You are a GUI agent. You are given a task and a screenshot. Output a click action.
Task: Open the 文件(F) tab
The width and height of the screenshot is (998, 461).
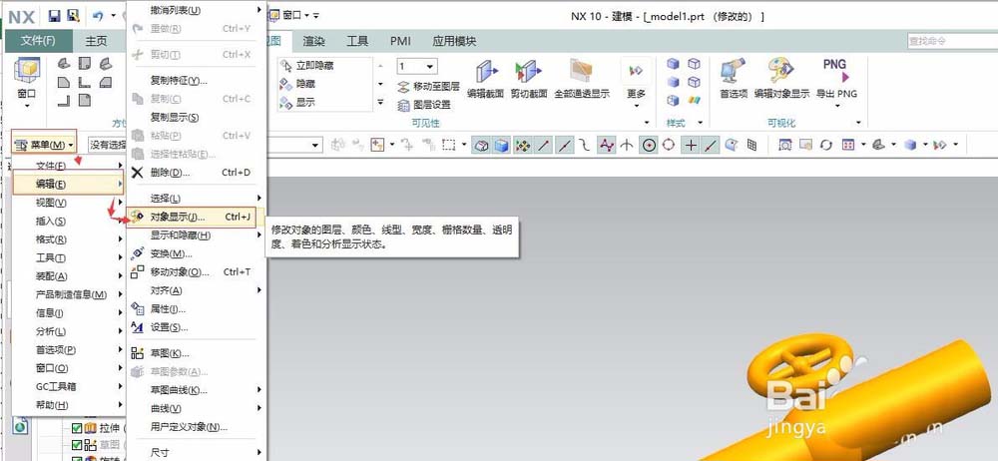[38, 41]
